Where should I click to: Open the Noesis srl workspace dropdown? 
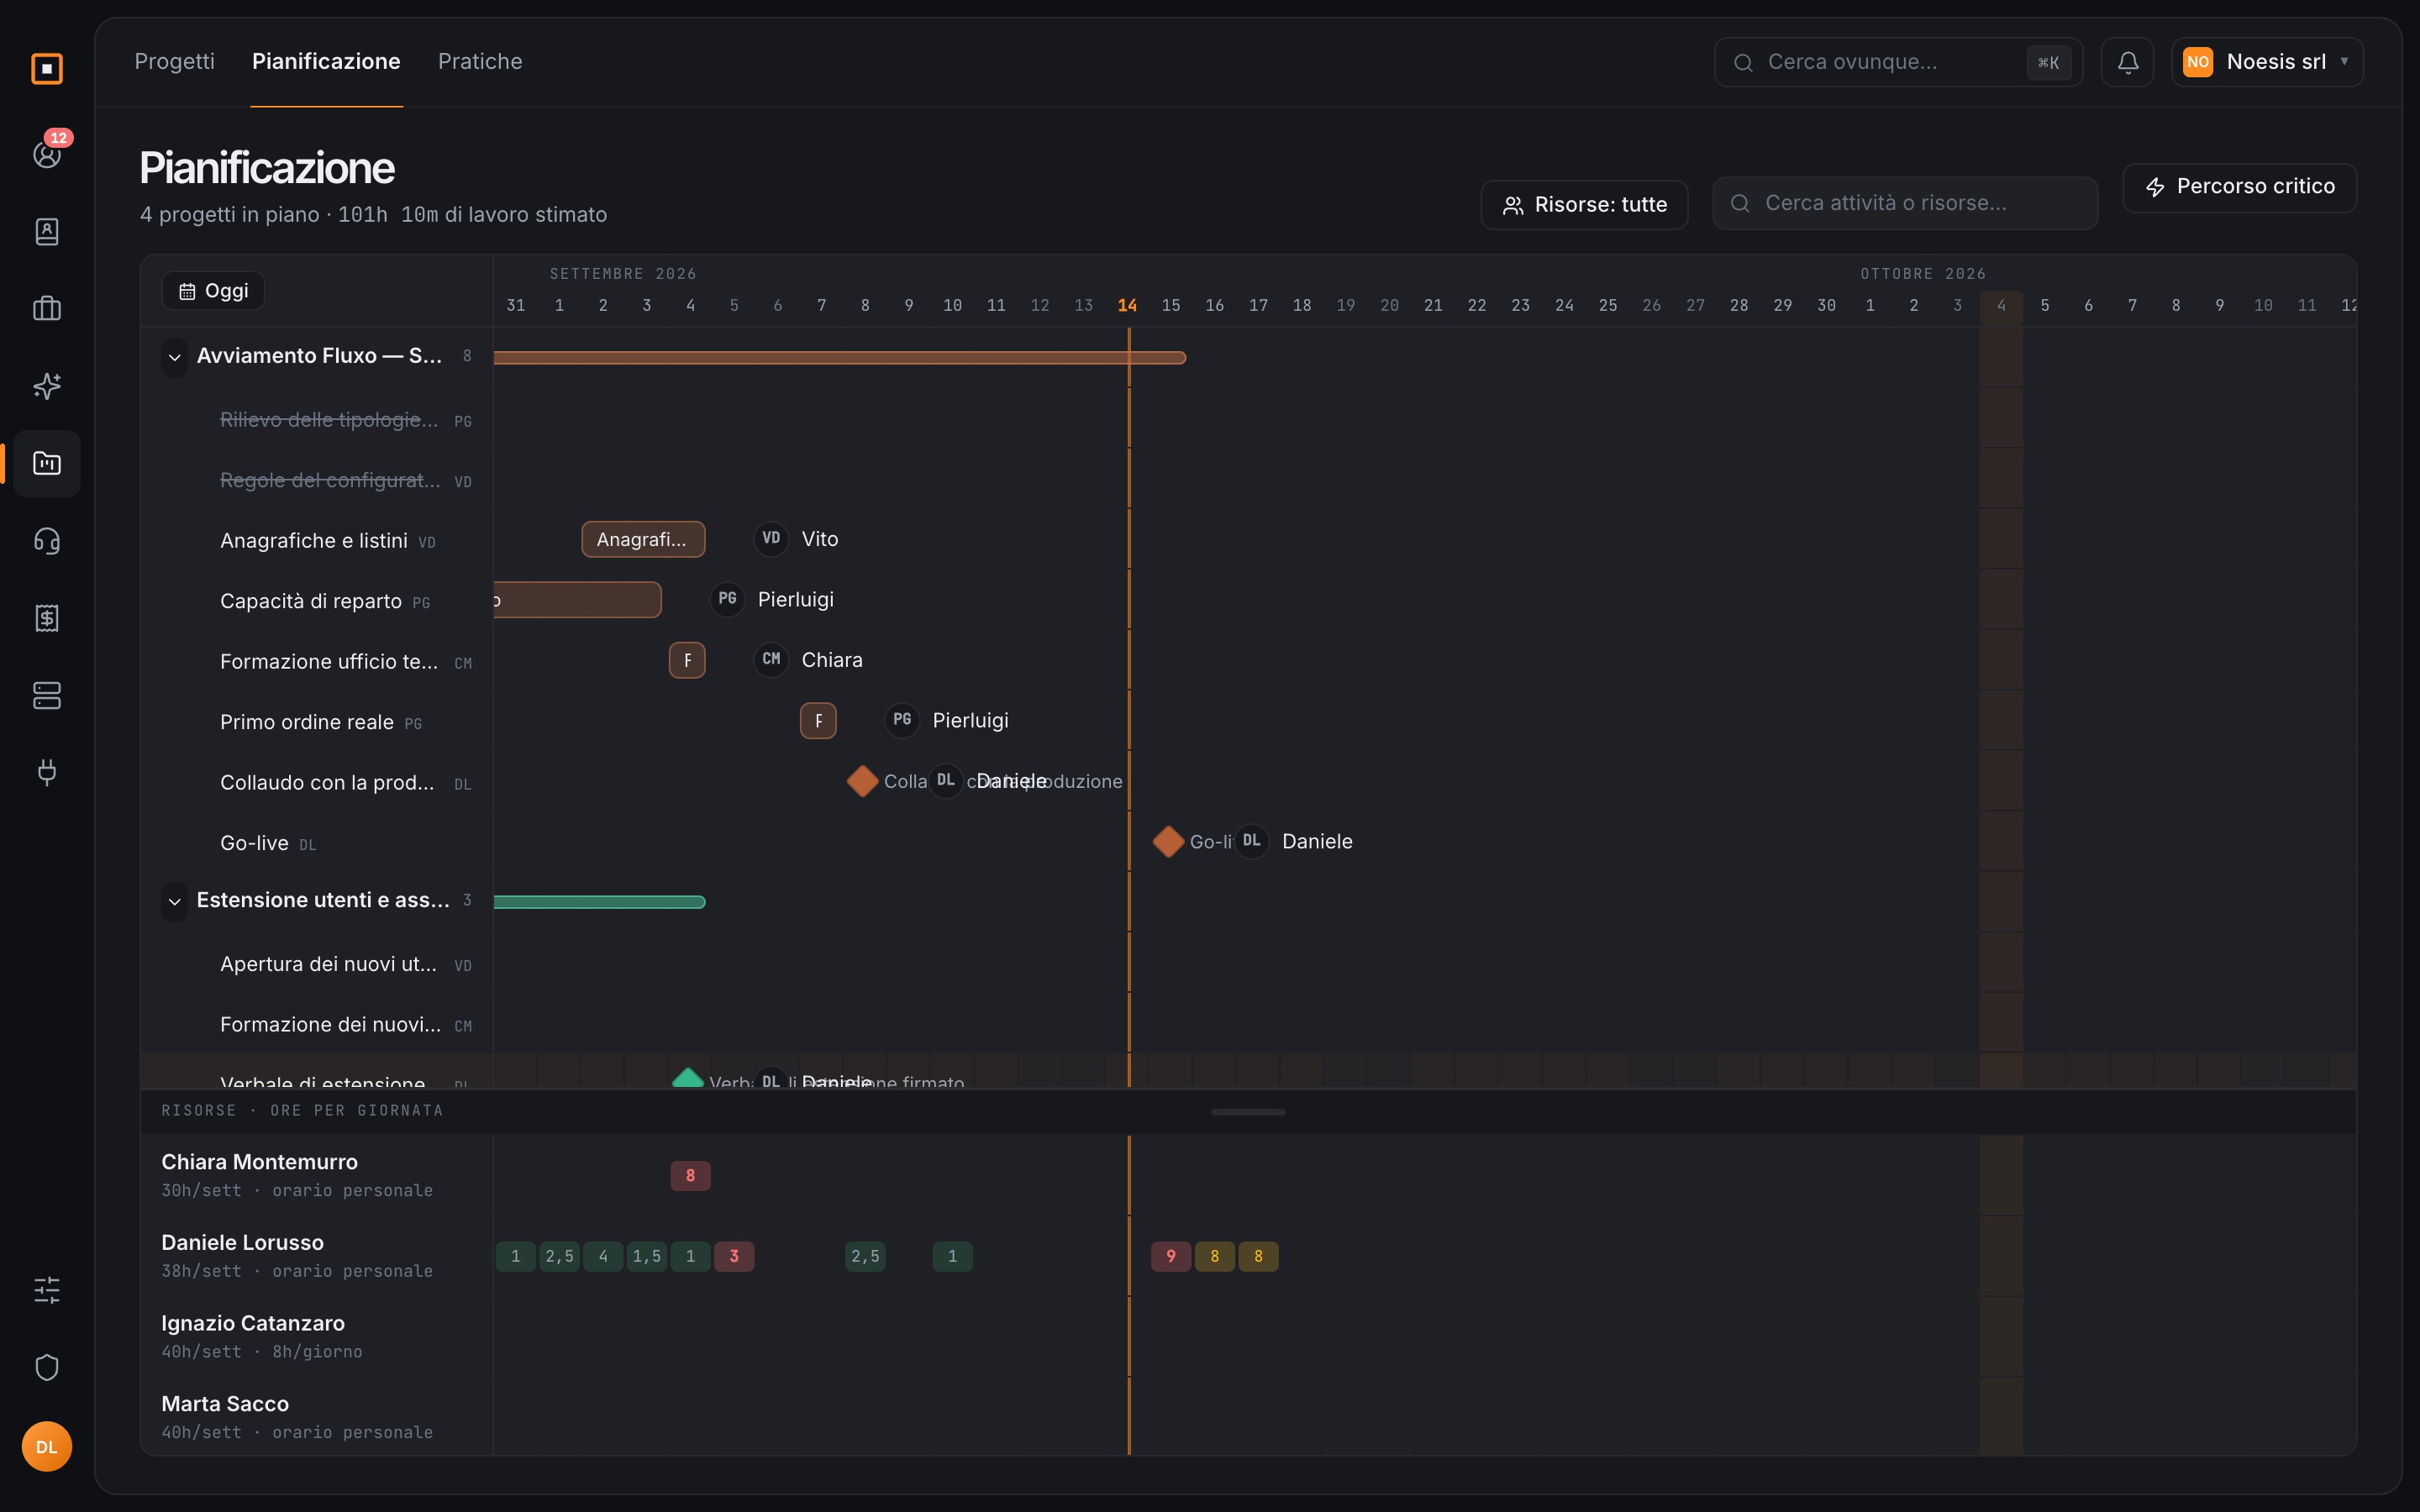click(x=2267, y=62)
